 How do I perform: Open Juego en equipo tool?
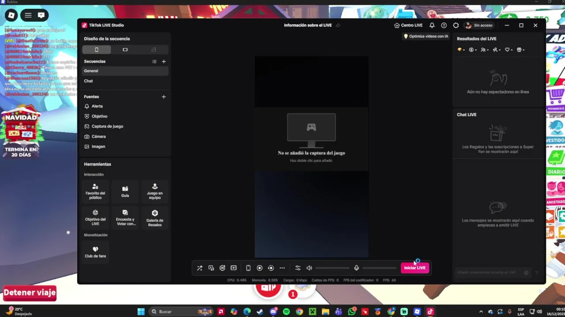point(154,192)
